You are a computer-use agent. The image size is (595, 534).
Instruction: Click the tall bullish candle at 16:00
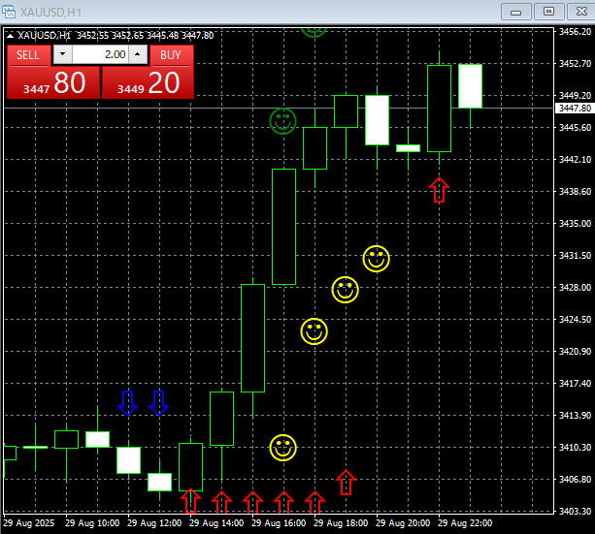252,338
